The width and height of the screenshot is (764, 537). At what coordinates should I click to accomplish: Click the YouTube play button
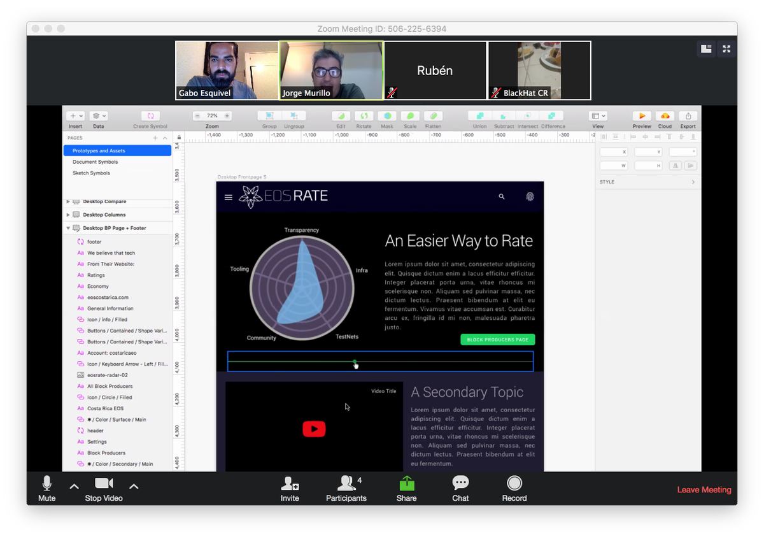click(x=314, y=429)
